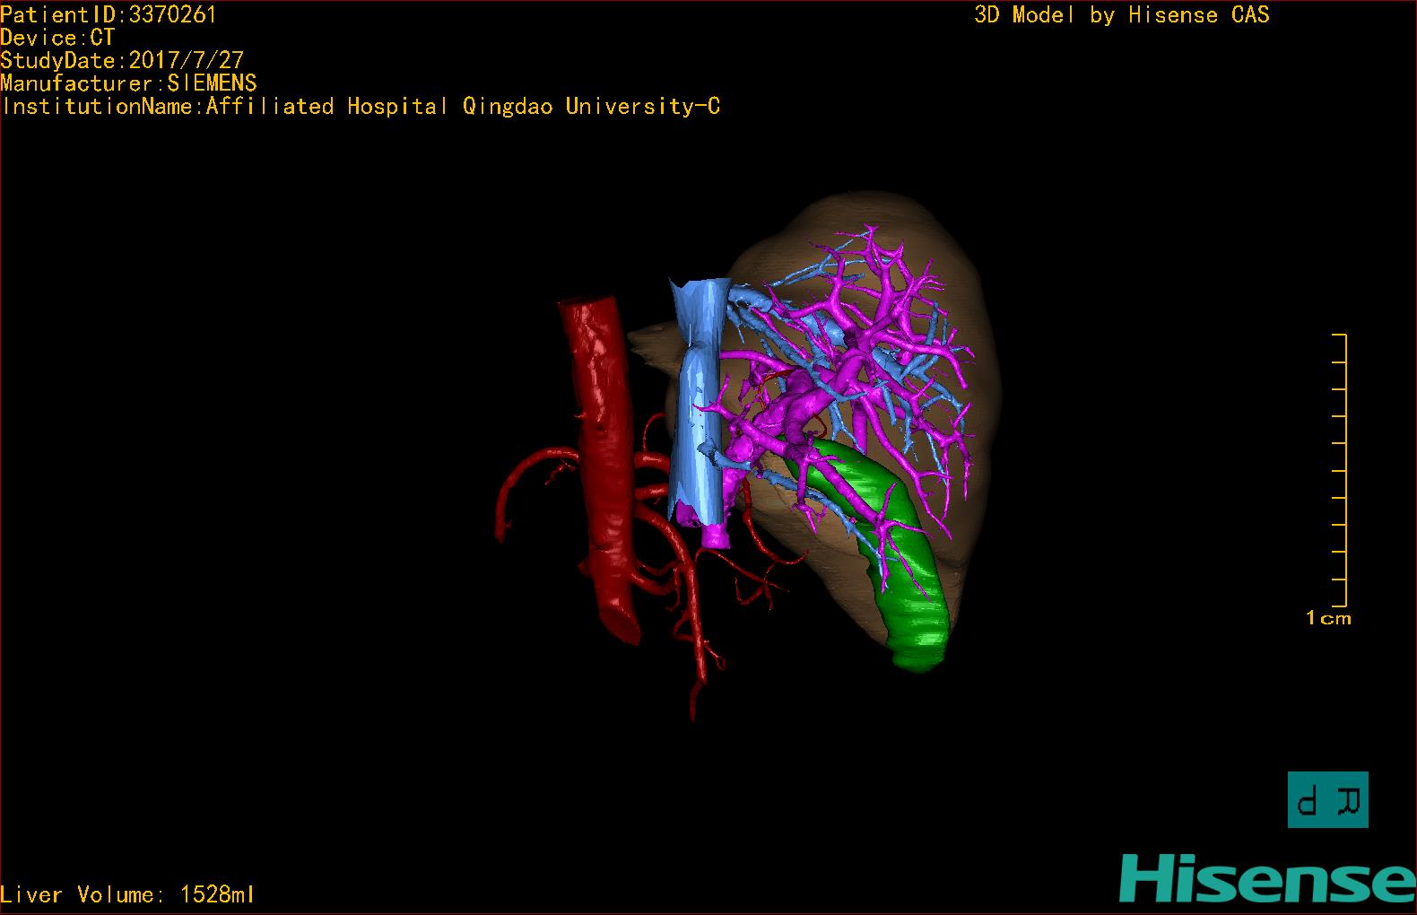Select the PatientID:3370261 overlay text
Screen dimensions: 1417x915
[x=109, y=14]
